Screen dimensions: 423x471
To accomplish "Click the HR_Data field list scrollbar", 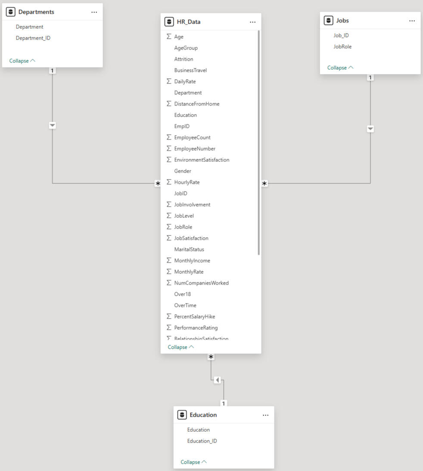I will click(258, 142).
